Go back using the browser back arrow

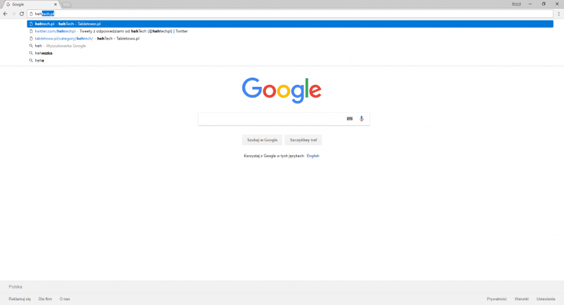pyautogui.click(x=5, y=14)
